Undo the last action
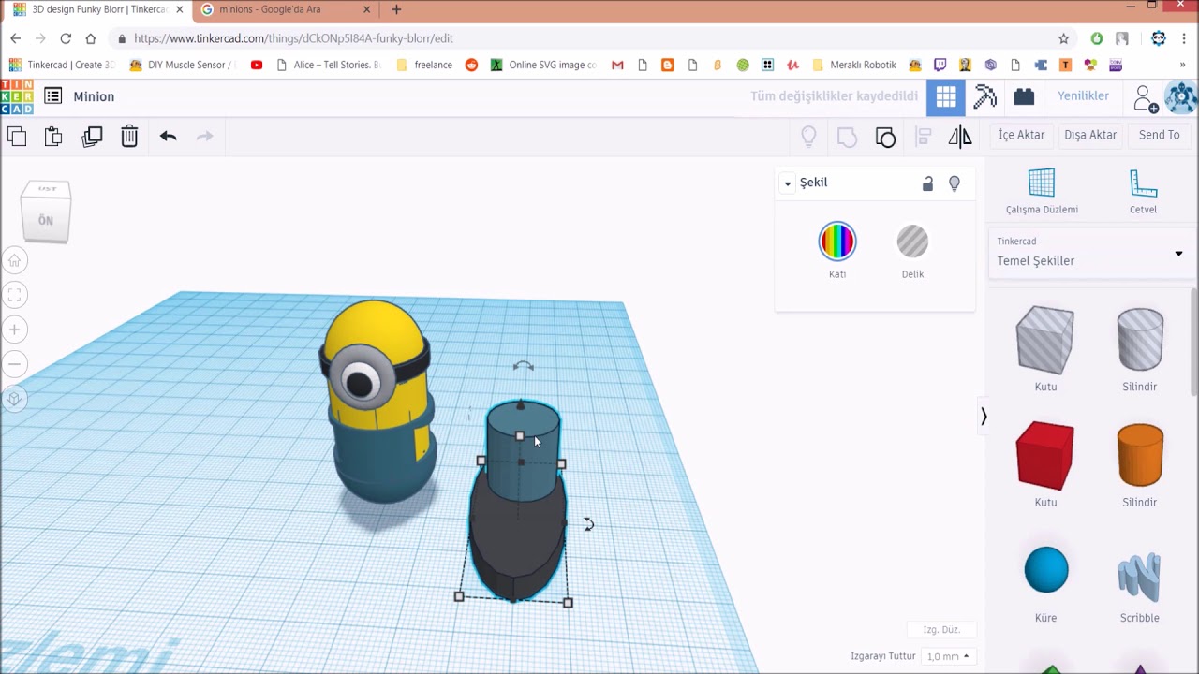 tap(168, 136)
